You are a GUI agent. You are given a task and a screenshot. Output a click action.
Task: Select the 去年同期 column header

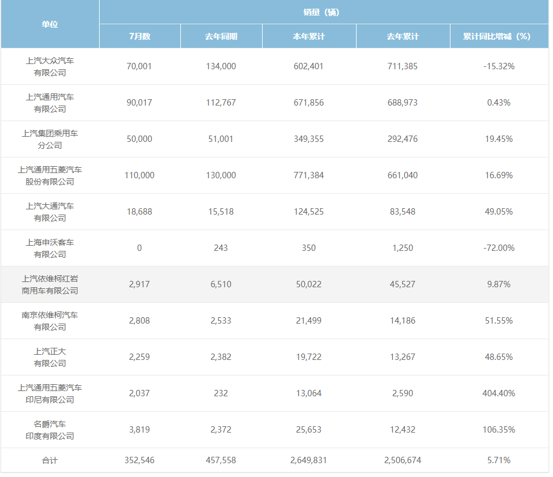tap(221, 36)
